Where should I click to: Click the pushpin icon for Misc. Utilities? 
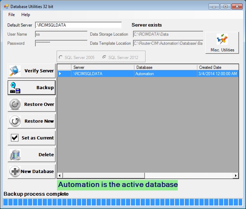click(222, 39)
